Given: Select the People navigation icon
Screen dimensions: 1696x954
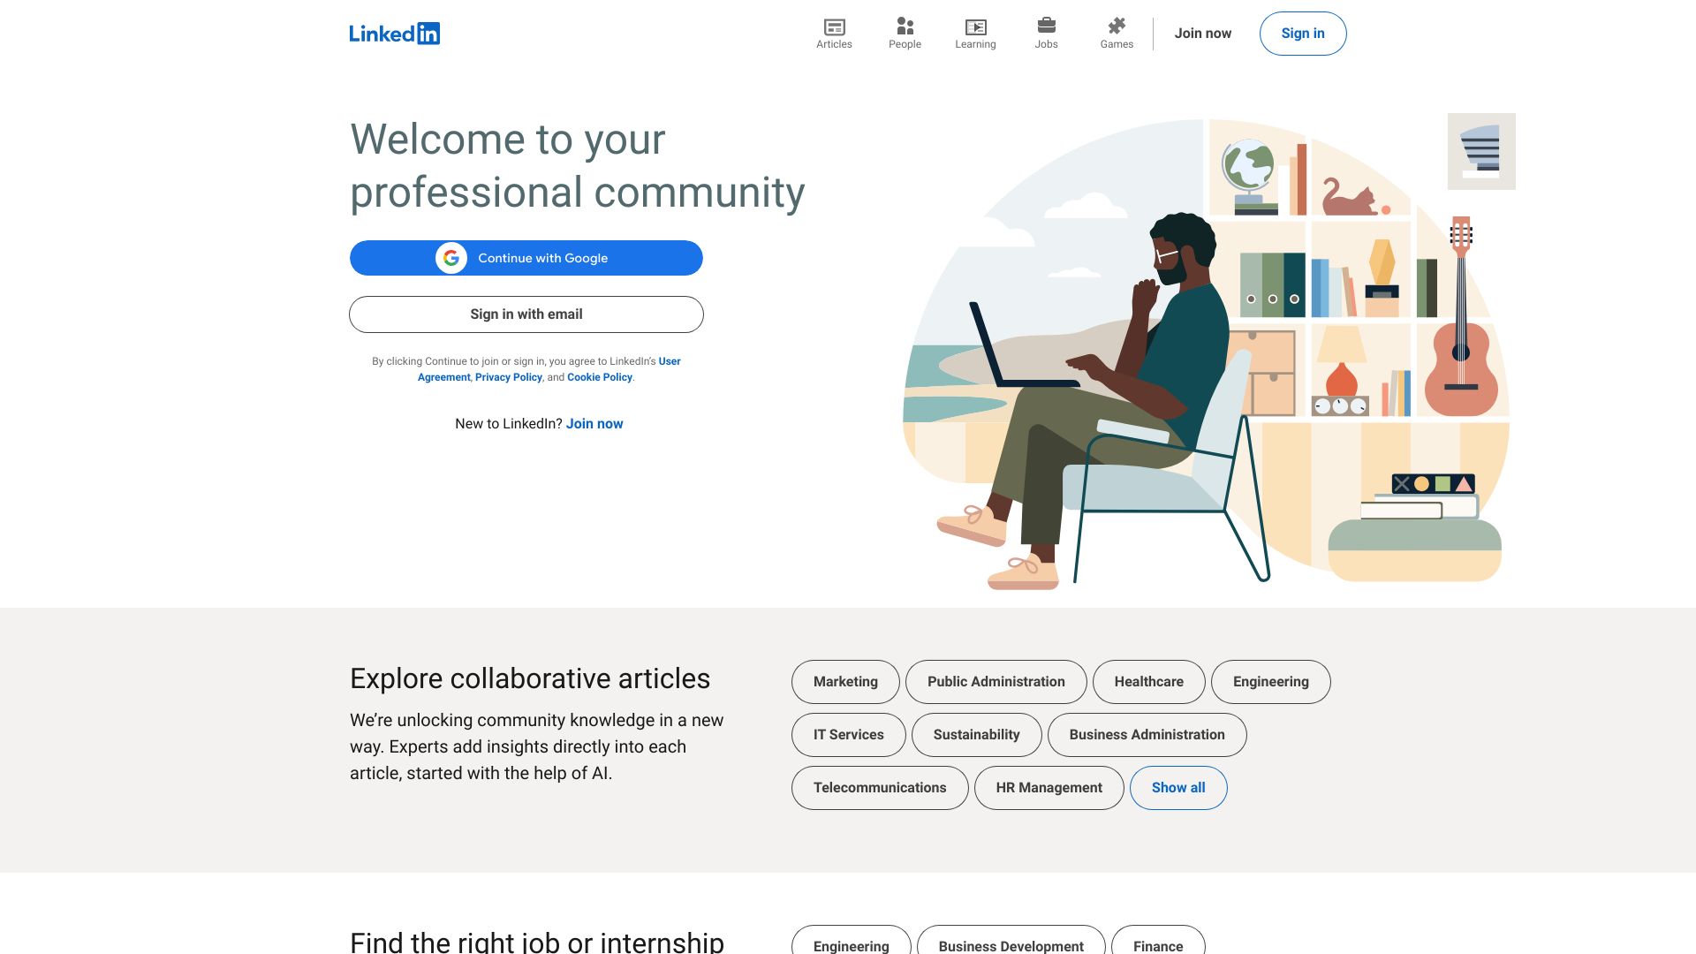Looking at the screenshot, I should pos(905,26).
